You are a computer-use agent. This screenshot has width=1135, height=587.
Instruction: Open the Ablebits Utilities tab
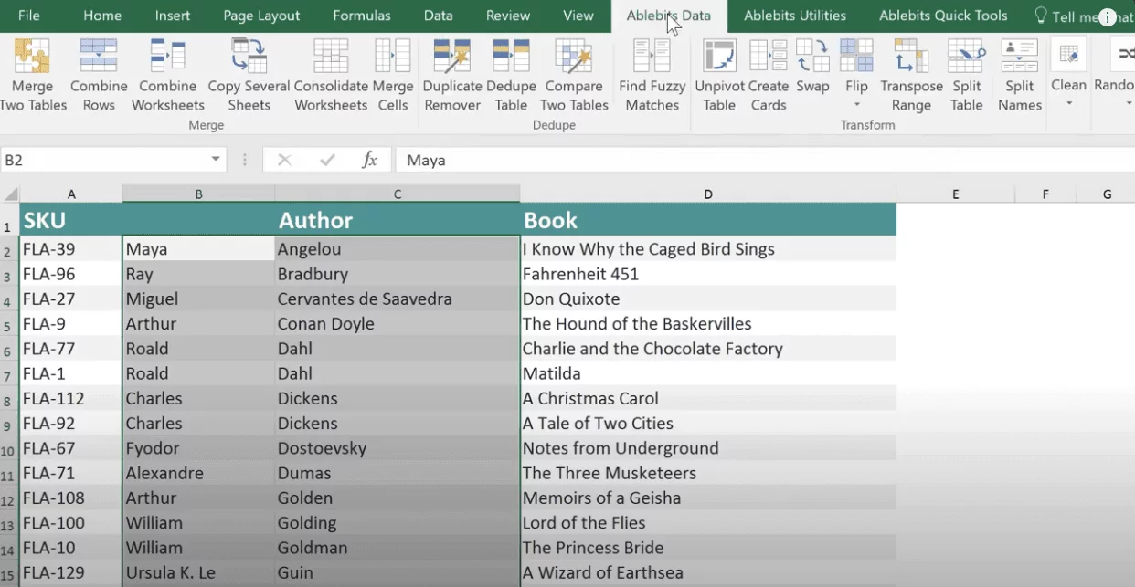pos(794,16)
